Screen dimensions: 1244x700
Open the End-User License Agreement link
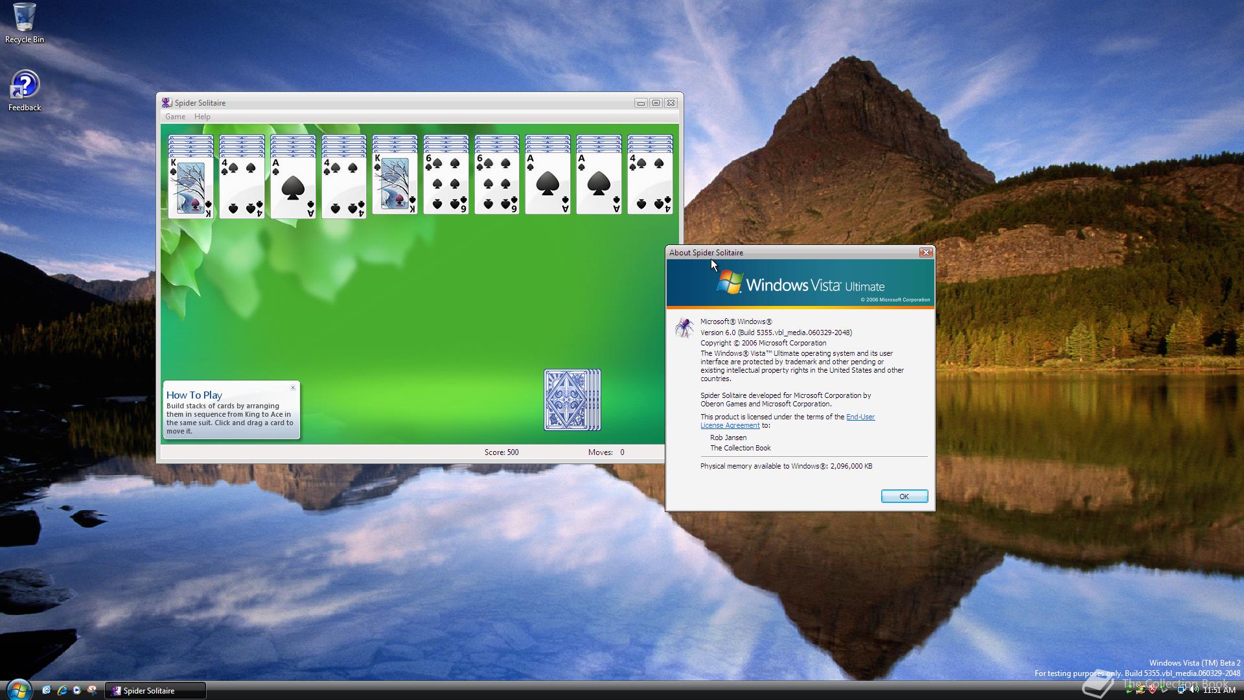pyautogui.click(x=860, y=417)
